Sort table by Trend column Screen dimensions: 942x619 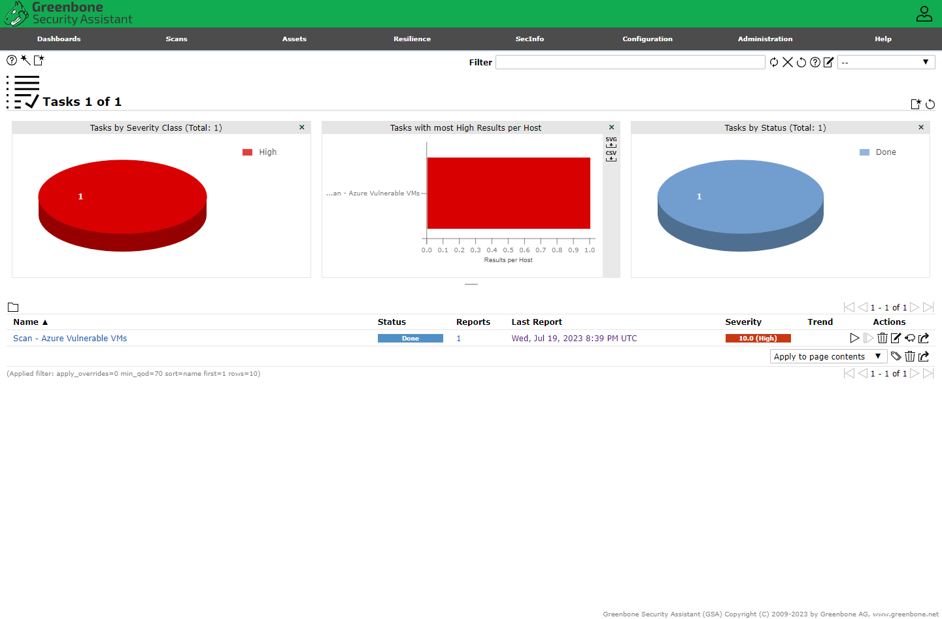pyautogui.click(x=820, y=322)
